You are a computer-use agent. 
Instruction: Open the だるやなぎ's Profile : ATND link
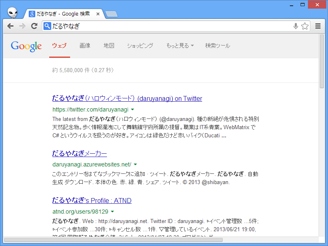(x=92, y=200)
